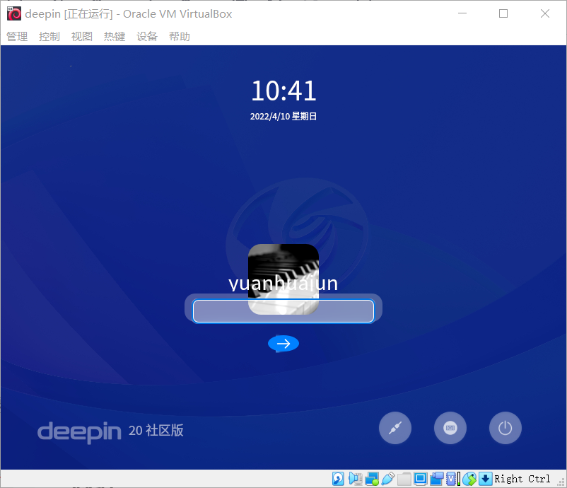This screenshot has height=488, width=567.
Task: Click the virtualization features V icon
Action: click(x=452, y=479)
